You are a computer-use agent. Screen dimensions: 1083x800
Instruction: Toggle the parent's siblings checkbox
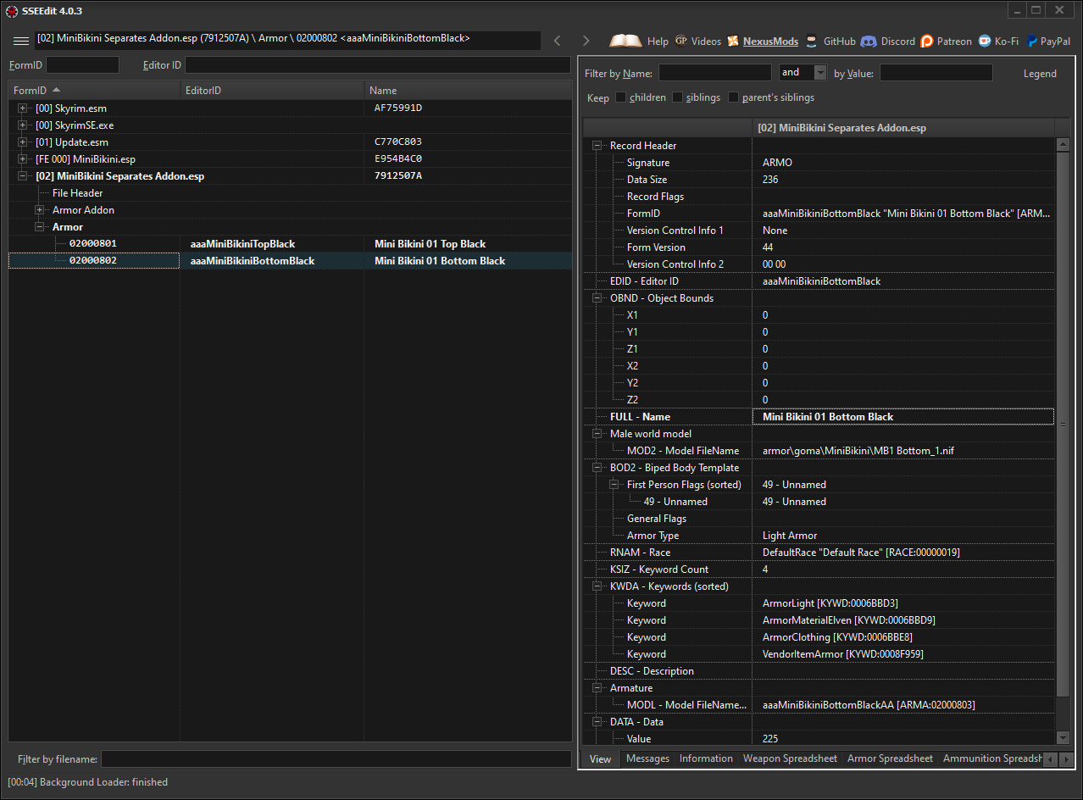pyautogui.click(x=734, y=97)
